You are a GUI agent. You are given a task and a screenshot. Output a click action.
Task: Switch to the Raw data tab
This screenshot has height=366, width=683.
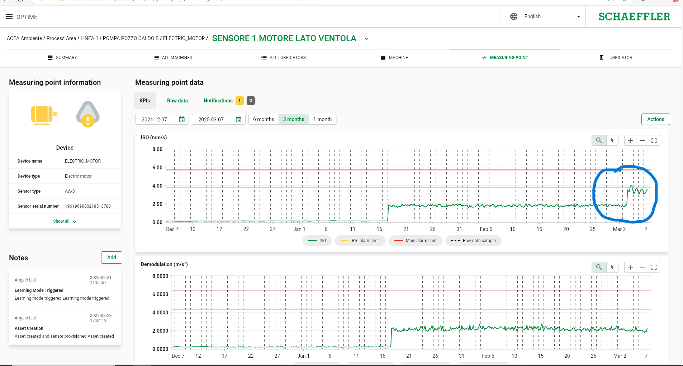(x=177, y=101)
